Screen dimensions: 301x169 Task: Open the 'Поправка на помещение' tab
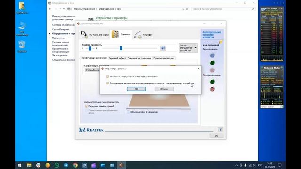click(x=140, y=58)
